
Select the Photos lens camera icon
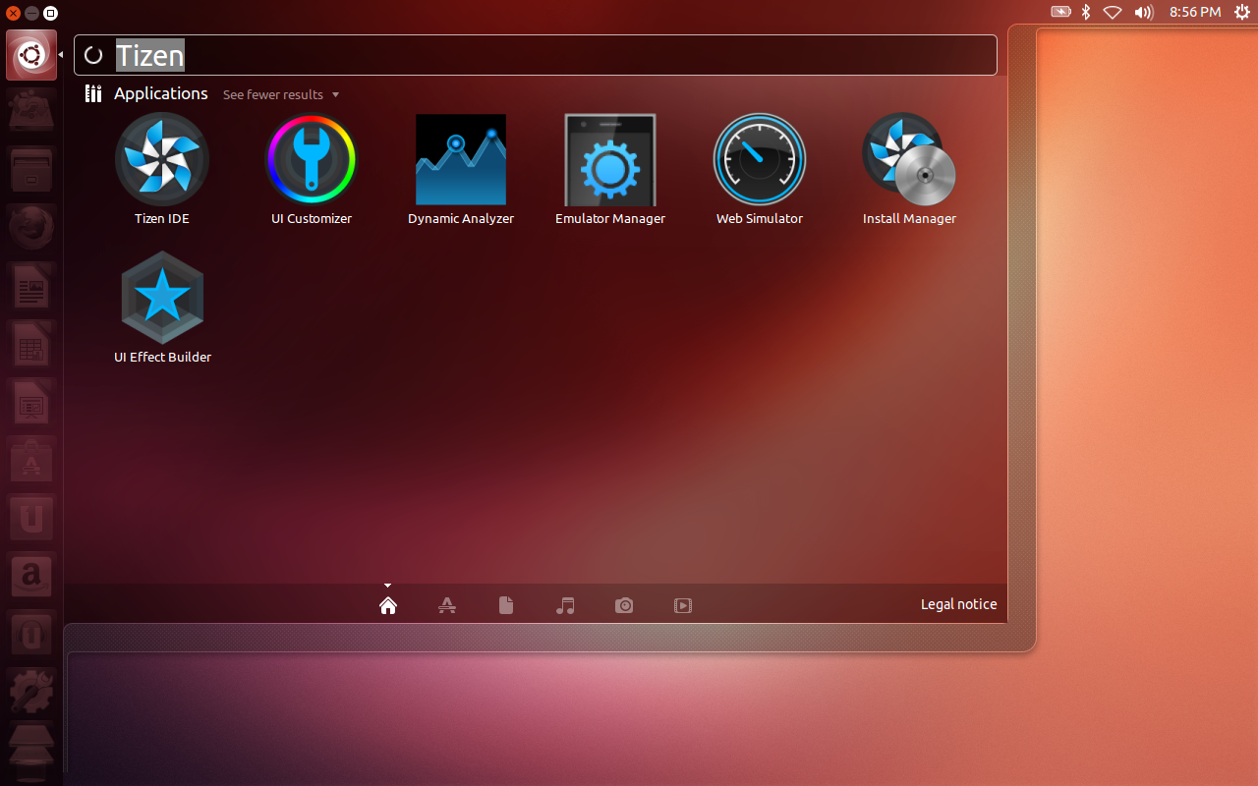pos(624,605)
